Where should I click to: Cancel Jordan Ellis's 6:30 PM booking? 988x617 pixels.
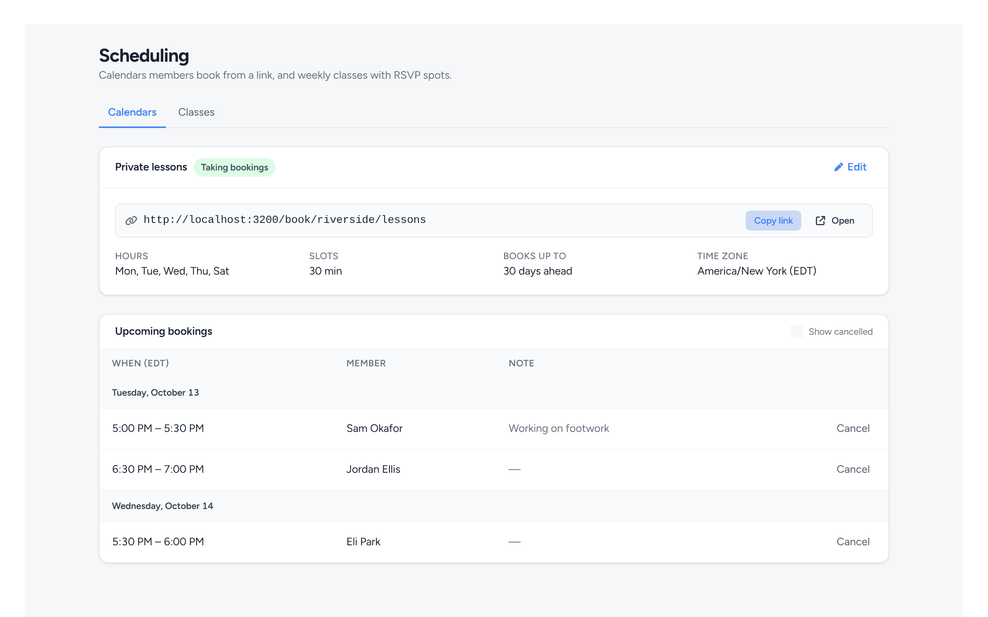coord(853,469)
